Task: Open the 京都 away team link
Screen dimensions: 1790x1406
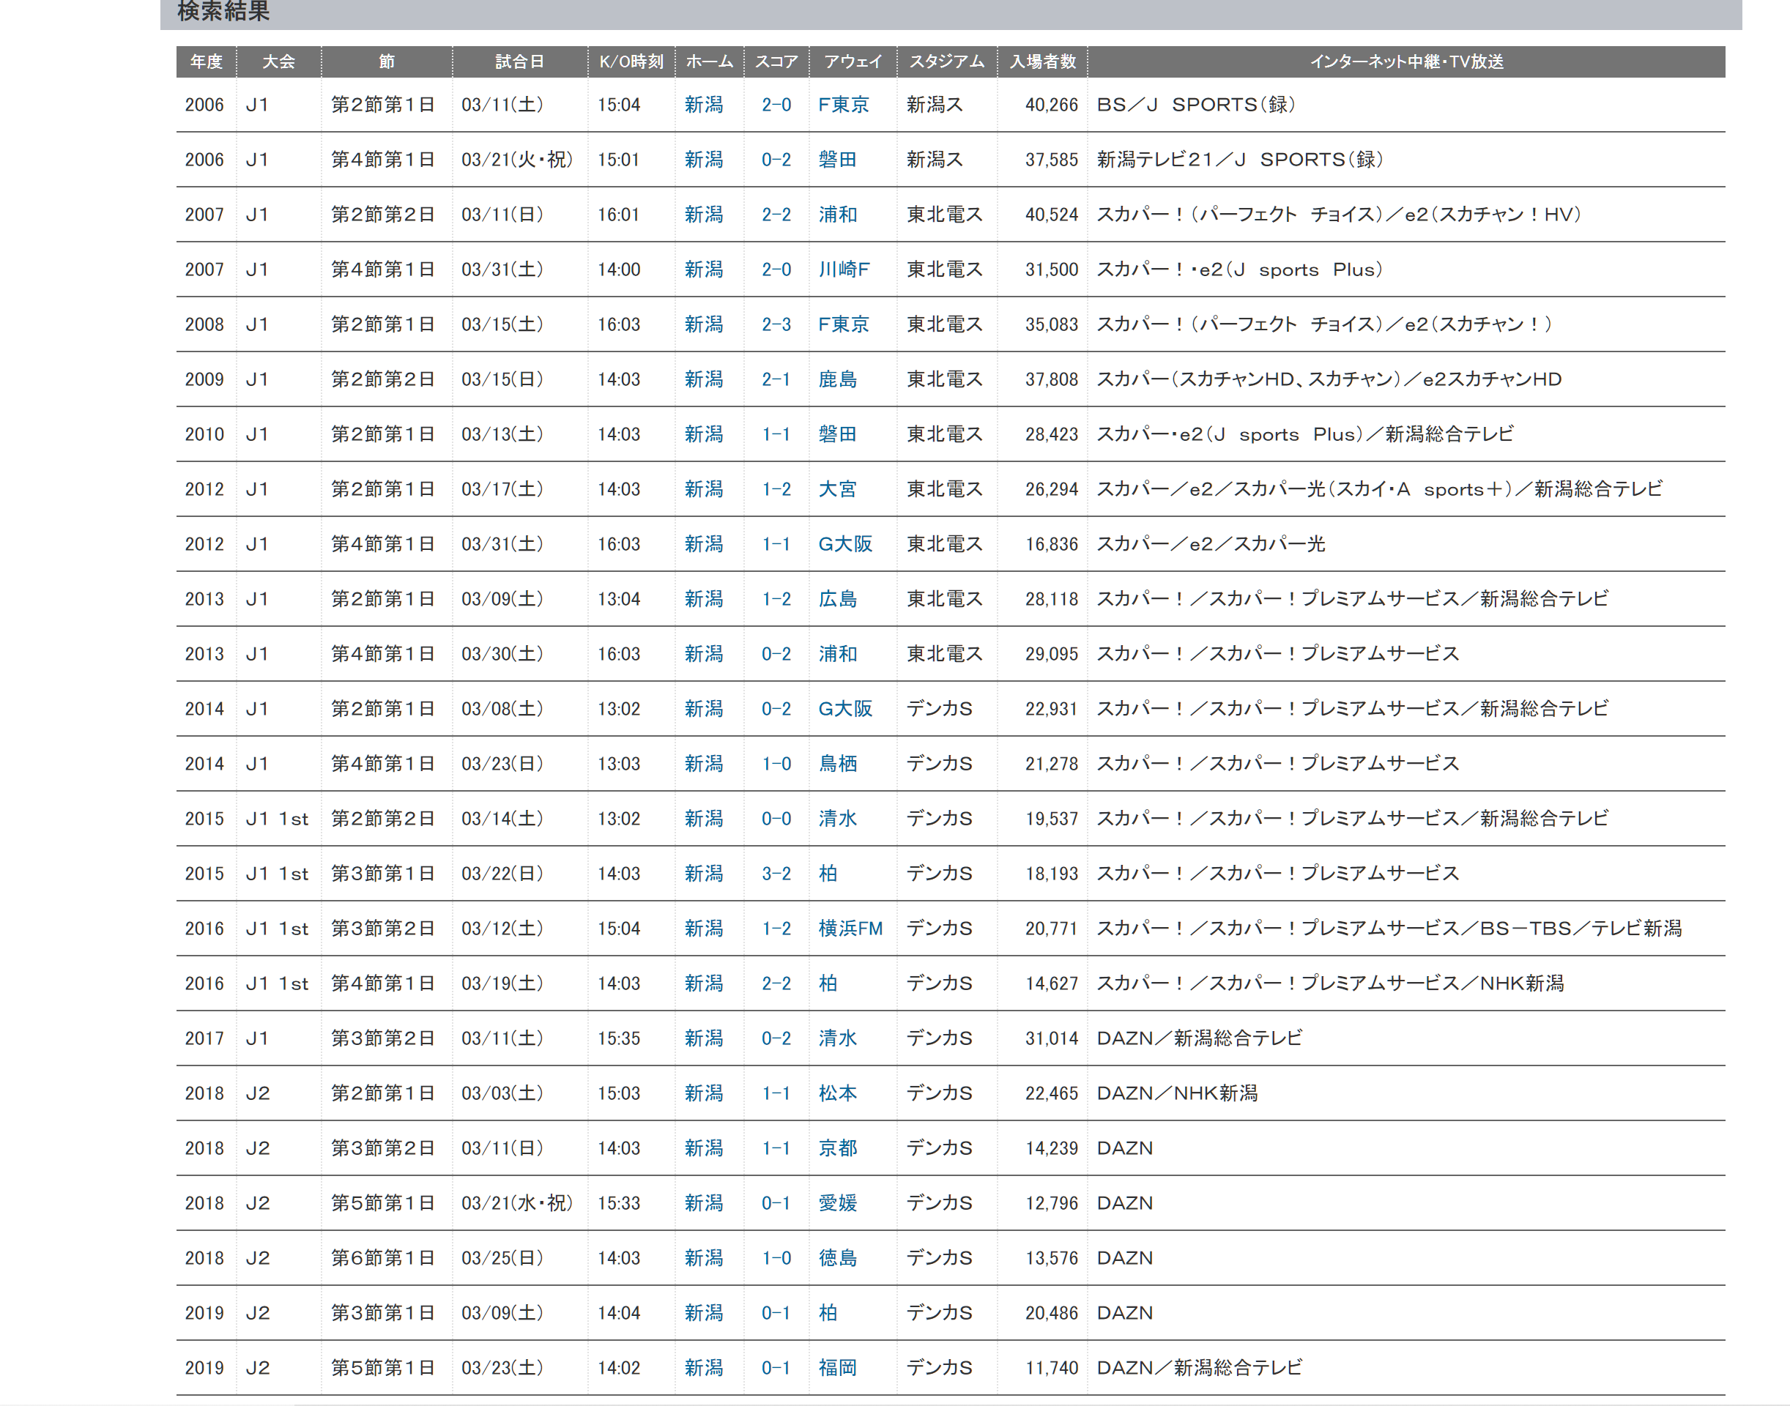Action: tap(836, 1148)
